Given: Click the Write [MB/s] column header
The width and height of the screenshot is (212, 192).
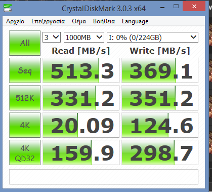Looking at the screenshot, I should pos(160,51).
